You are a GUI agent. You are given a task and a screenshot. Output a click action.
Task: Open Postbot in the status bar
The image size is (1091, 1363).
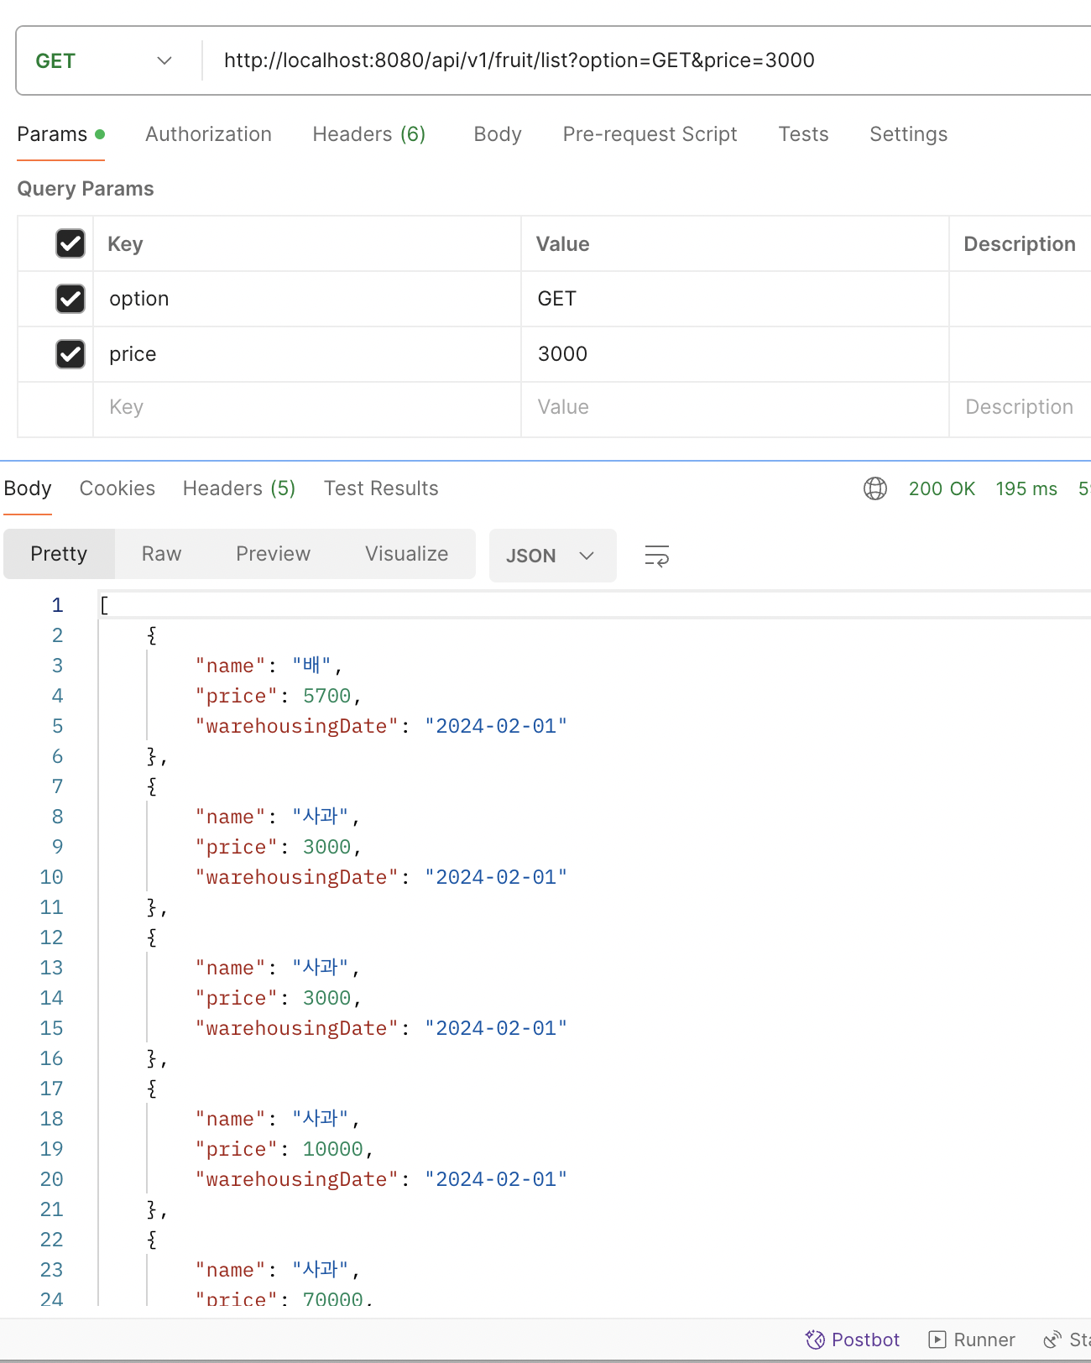pyautogui.click(x=853, y=1339)
